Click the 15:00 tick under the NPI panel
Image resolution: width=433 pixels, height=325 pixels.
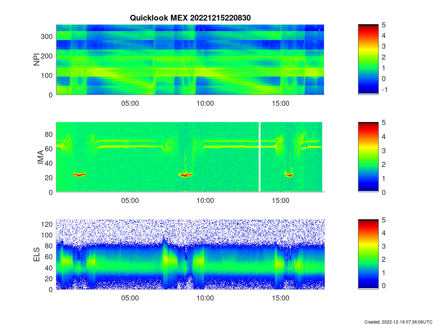pos(280,104)
